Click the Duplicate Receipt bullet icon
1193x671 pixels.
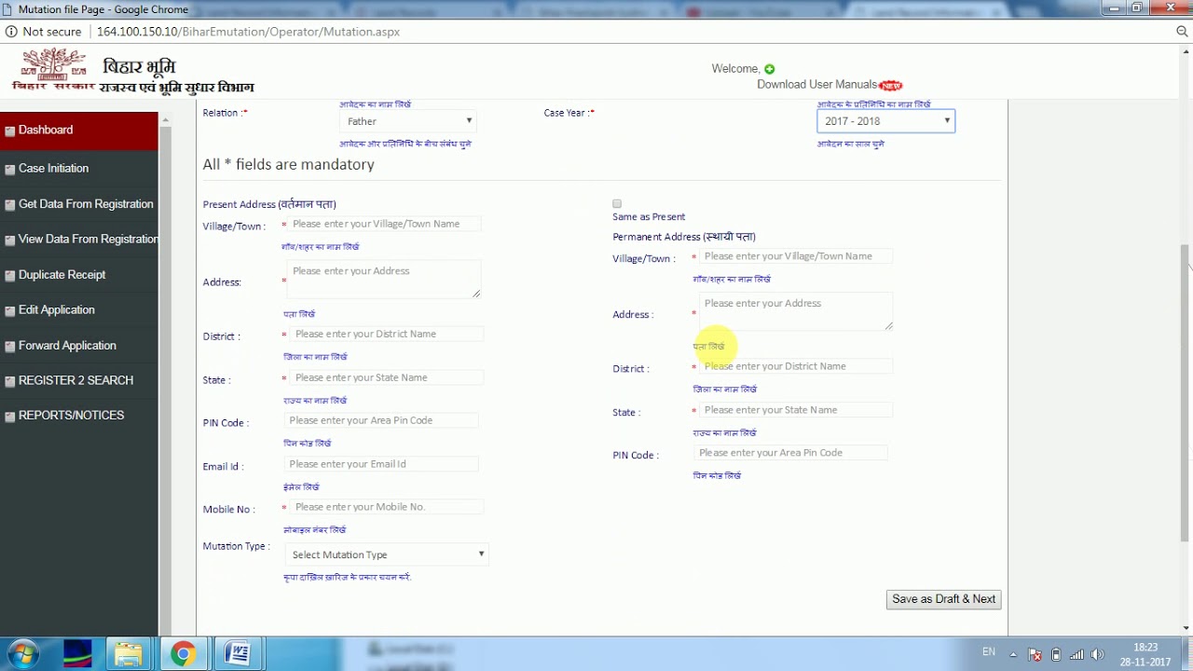coord(10,276)
